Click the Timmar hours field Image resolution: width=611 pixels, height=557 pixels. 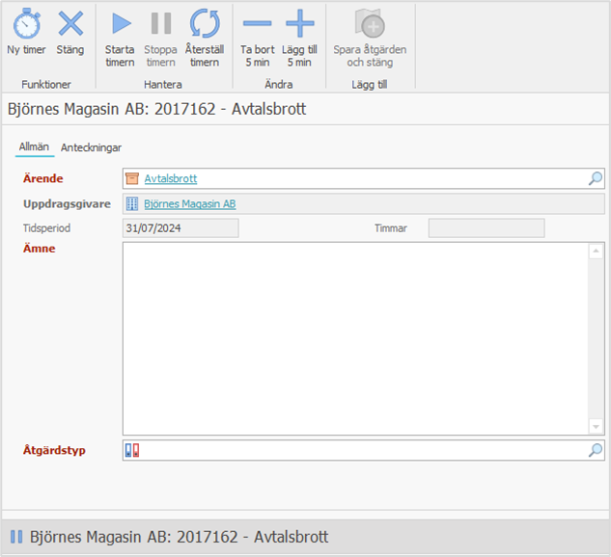click(x=486, y=228)
